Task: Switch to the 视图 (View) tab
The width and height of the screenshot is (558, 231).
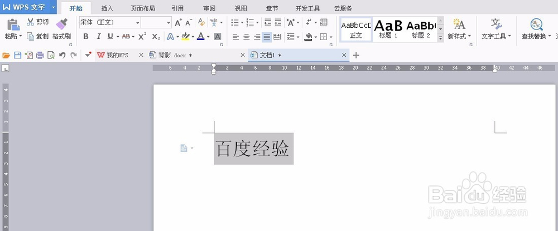Action: [x=241, y=8]
